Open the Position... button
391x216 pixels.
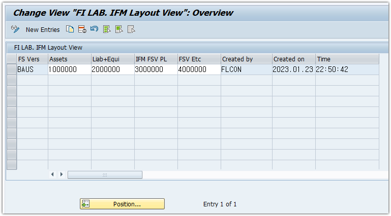tap(122, 204)
